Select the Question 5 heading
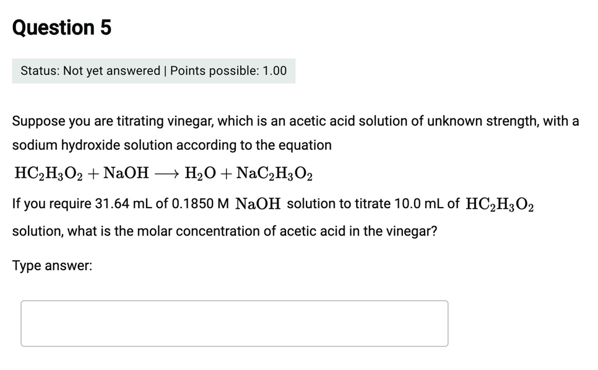 pyautogui.click(x=61, y=26)
